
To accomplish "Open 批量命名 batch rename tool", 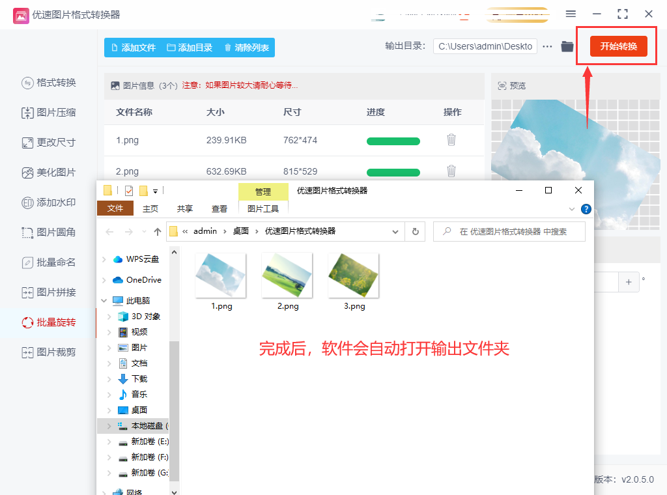I will [x=48, y=262].
